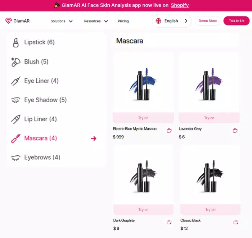Screen dimensions: 252x238
Task: Add Lavender Grey mascara to cart
Action: 235,131
